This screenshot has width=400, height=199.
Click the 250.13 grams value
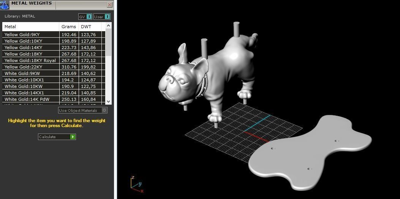pos(69,99)
